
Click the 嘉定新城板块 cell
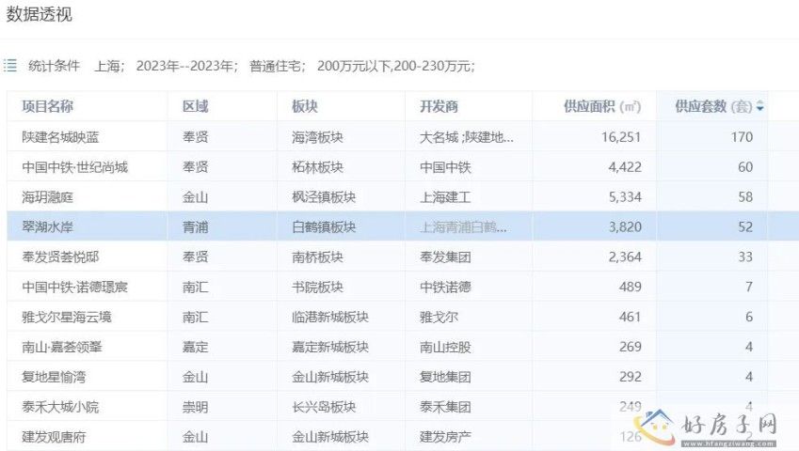point(330,347)
